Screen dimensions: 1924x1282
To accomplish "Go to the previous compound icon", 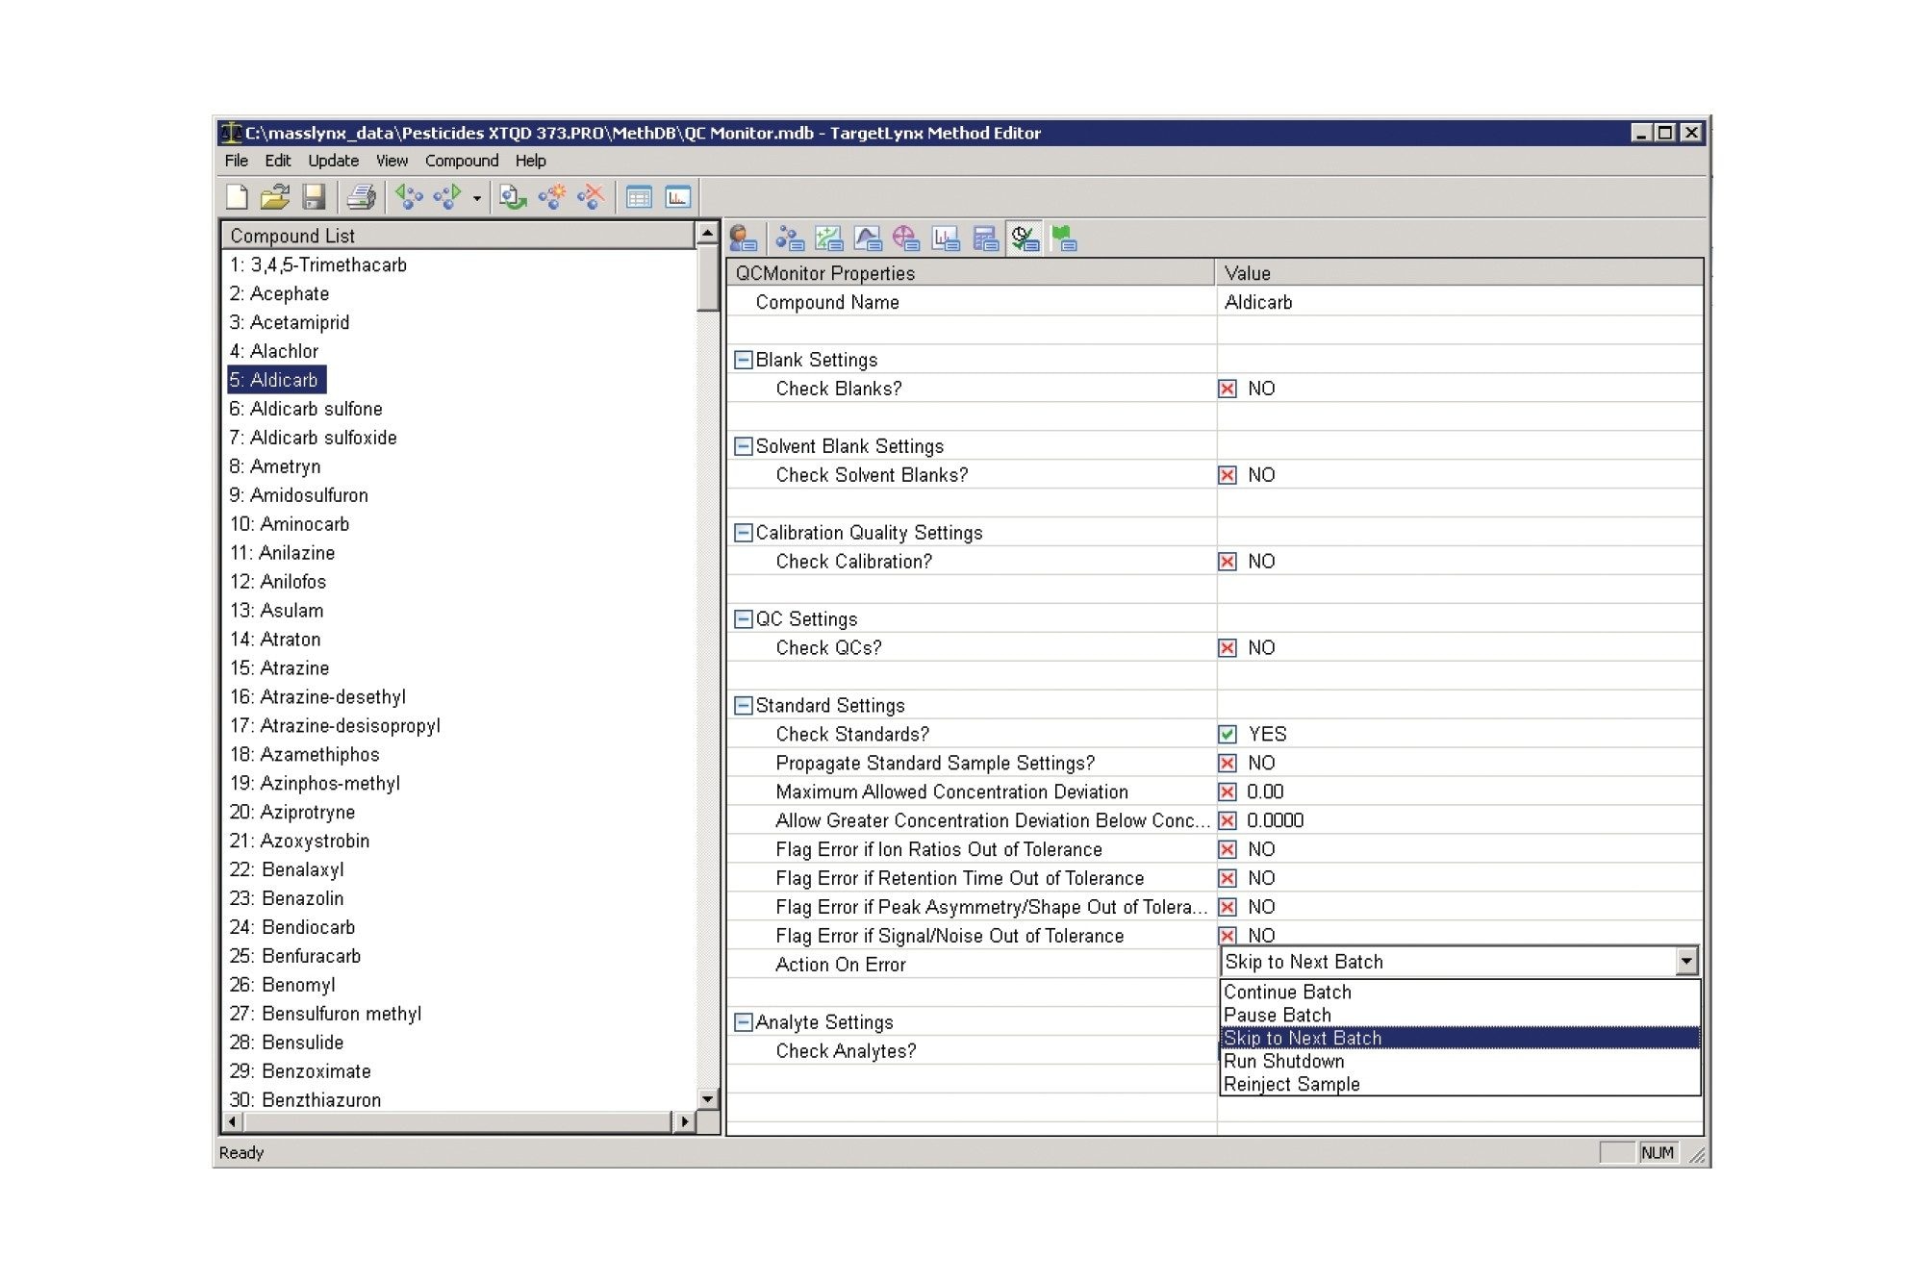I will click(x=409, y=197).
